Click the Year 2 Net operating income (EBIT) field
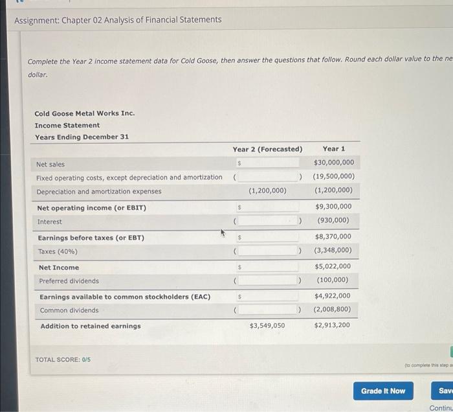Image resolution: width=453 pixels, height=412 pixels. pyautogui.click(x=268, y=207)
